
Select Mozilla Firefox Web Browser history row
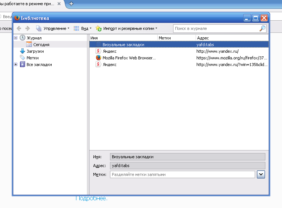[179, 58]
